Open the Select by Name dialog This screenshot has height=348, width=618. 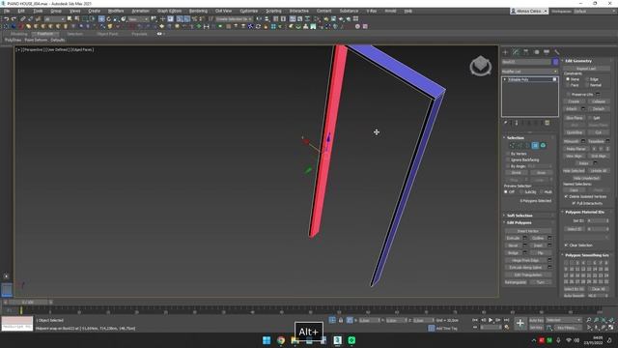tap(77, 19)
